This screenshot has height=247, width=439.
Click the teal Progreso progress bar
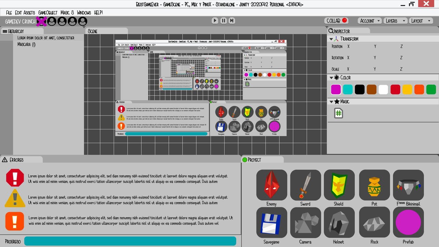(130, 241)
